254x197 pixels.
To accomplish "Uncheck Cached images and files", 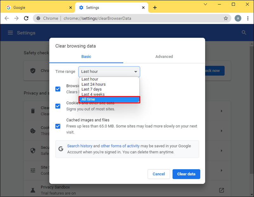I will [x=58, y=126].
